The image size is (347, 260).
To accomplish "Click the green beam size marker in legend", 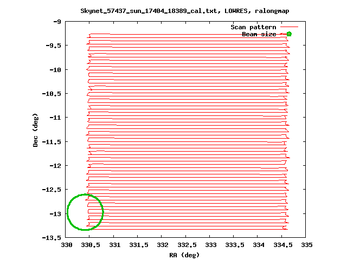I will point(289,34).
